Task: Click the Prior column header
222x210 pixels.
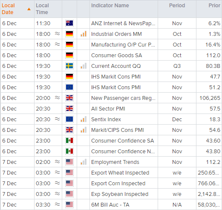Action: [214, 6]
